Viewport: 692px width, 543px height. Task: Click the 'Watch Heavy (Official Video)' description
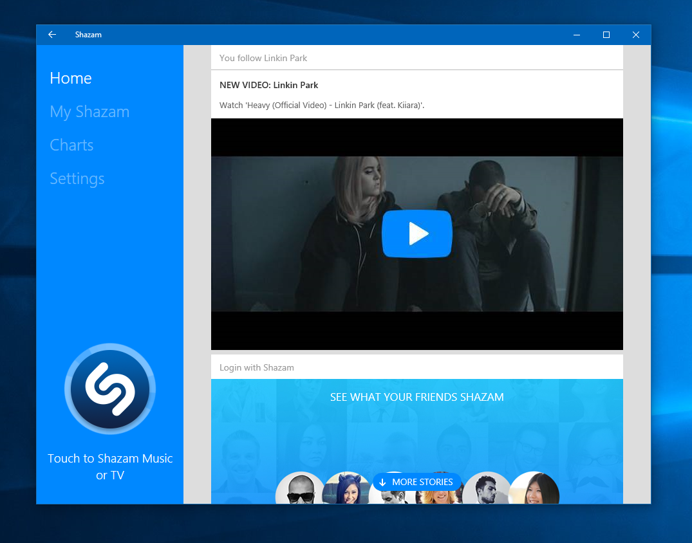pos(322,105)
